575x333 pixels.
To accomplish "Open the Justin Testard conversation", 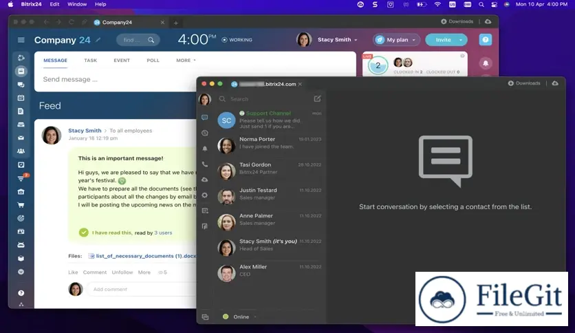I will [270, 197].
